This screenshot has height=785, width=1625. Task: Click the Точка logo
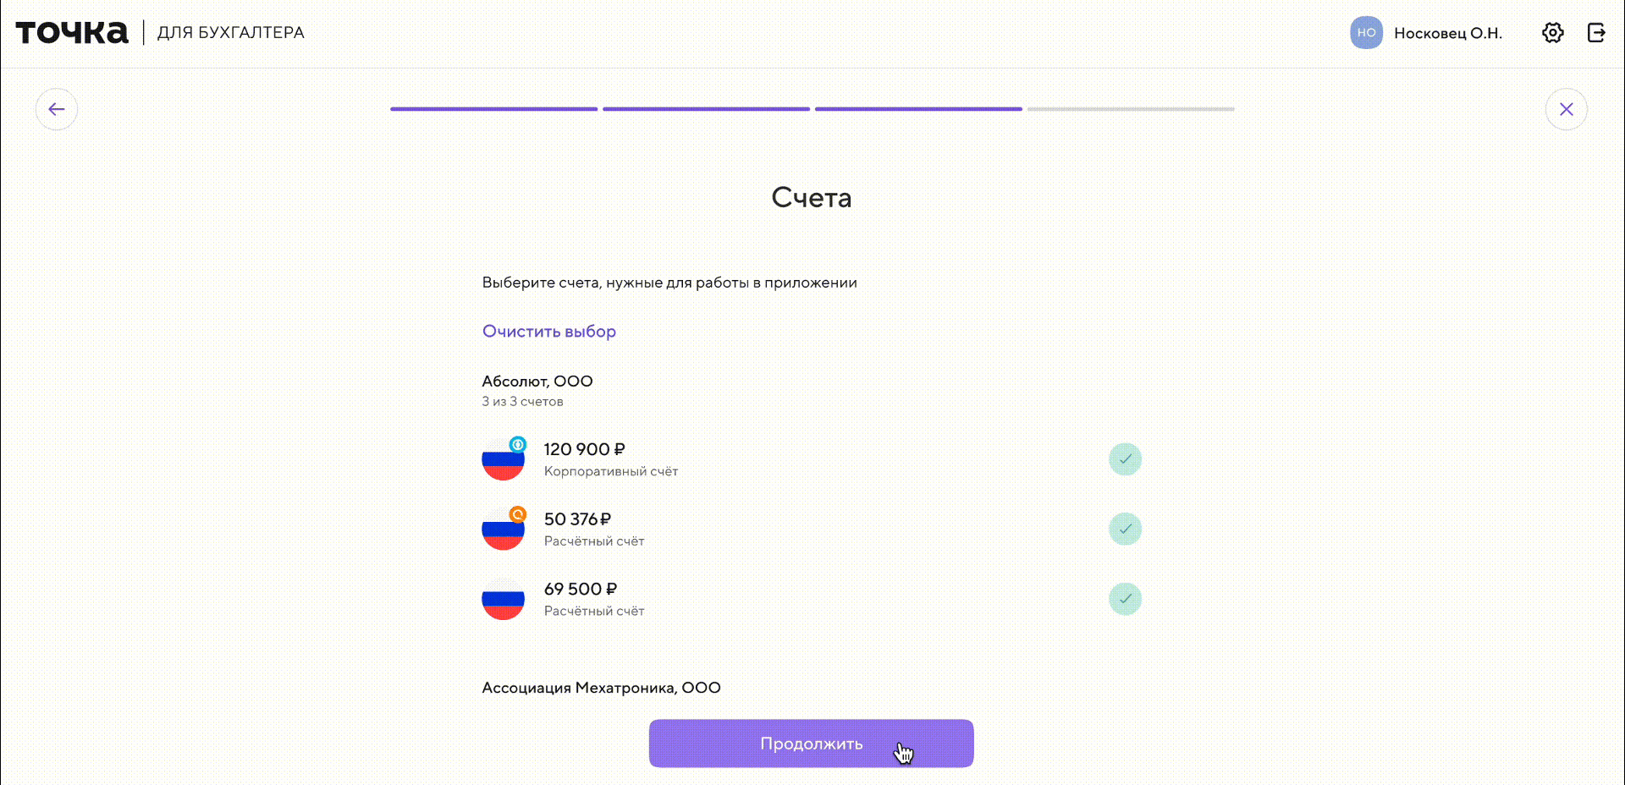pos(72,33)
